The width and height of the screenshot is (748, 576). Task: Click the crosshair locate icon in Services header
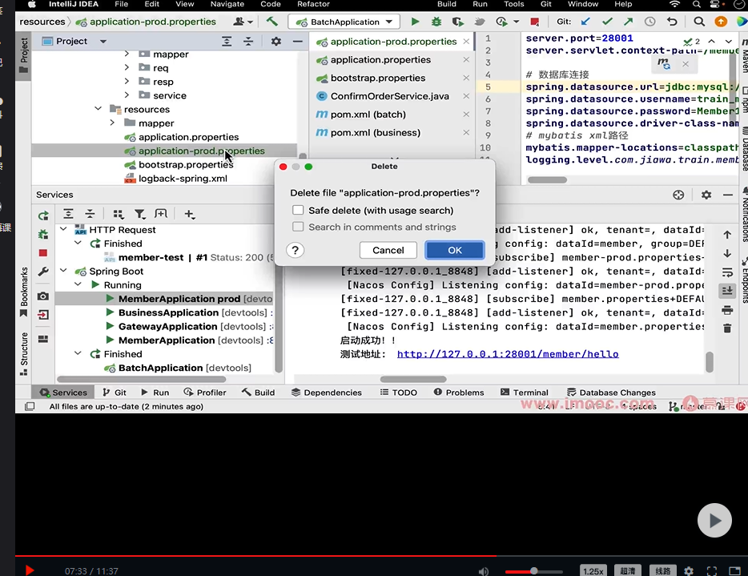coord(678,195)
